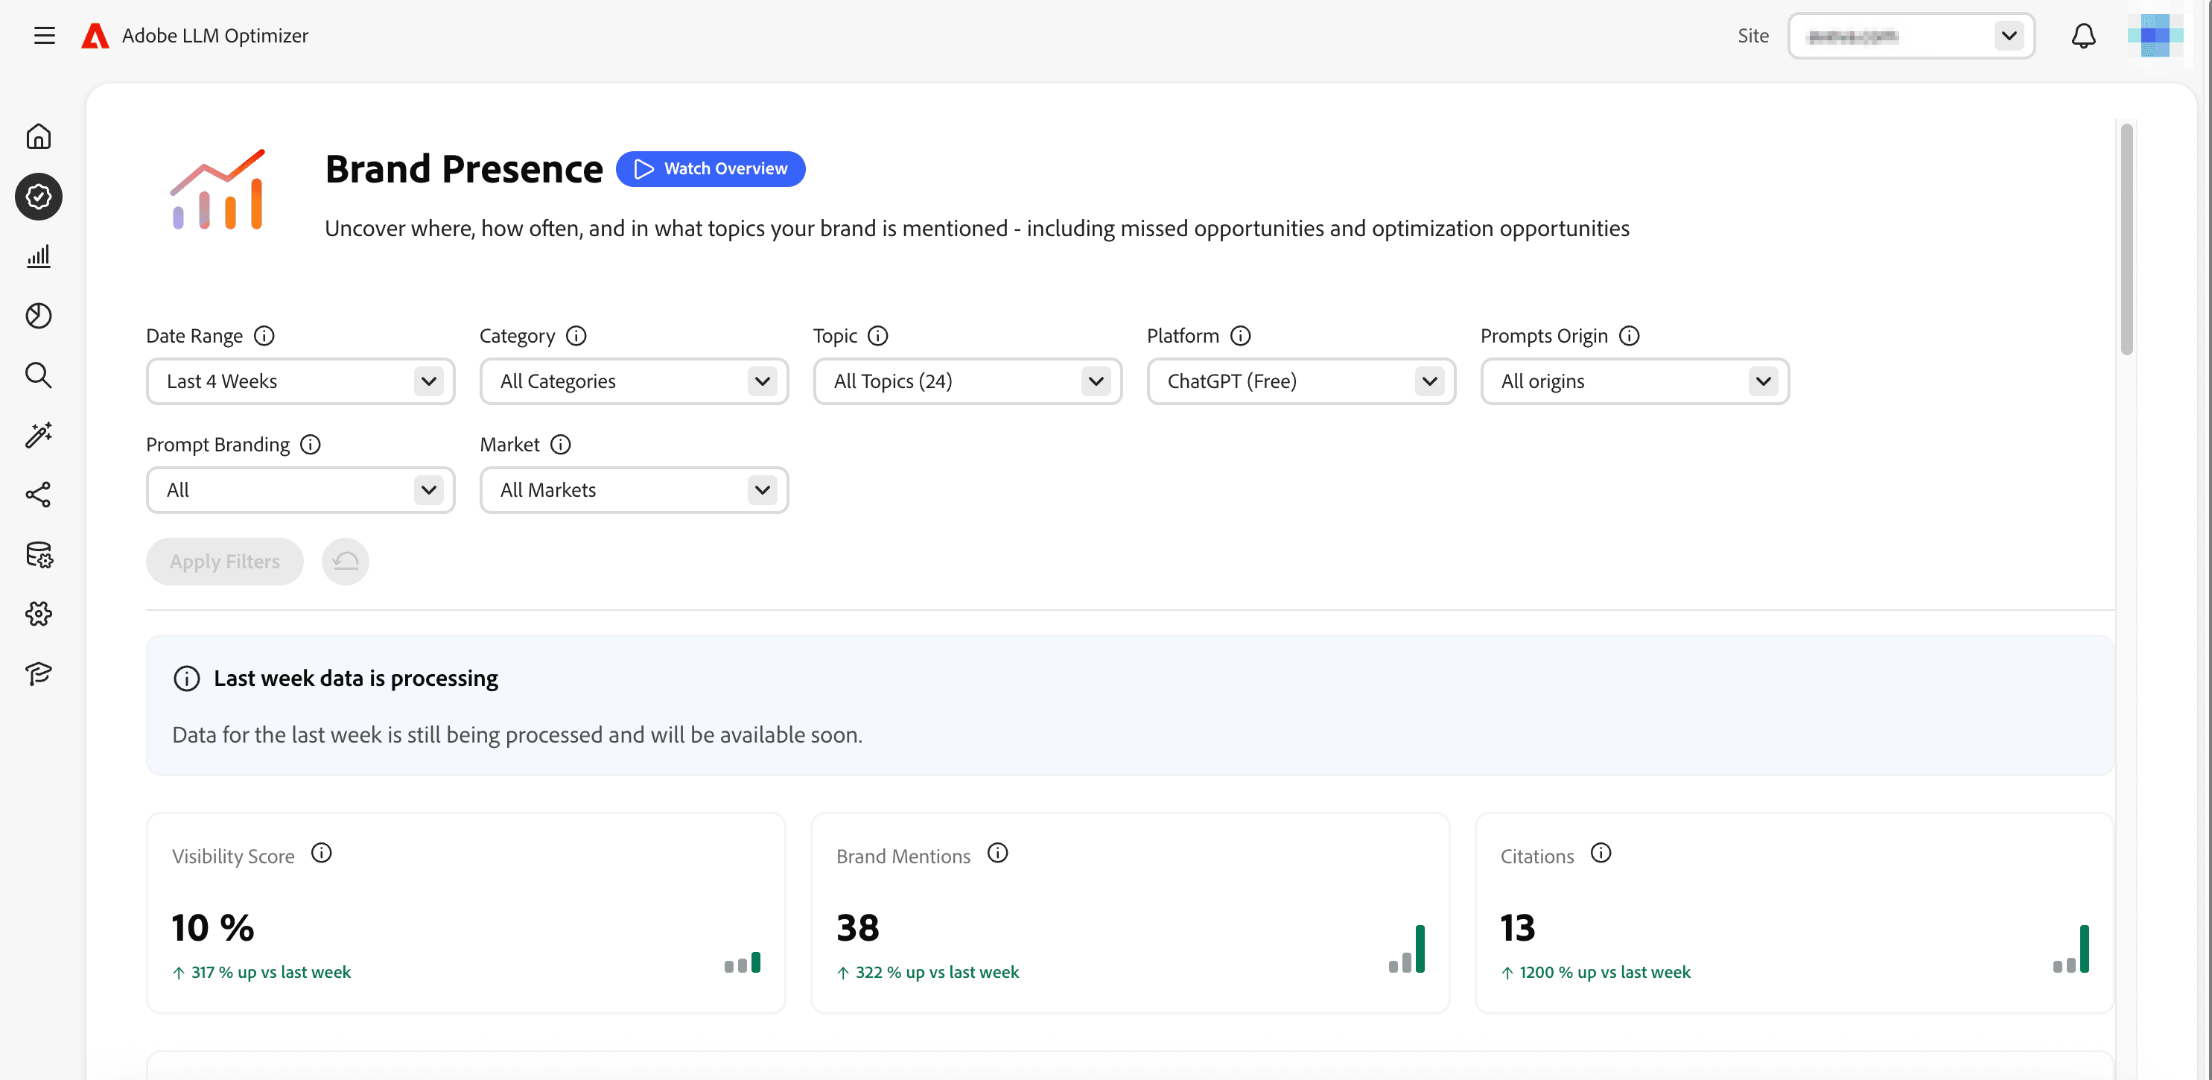The image size is (2212, 1080).
Task: Show info for Category filter
Action: click(576, 336)
